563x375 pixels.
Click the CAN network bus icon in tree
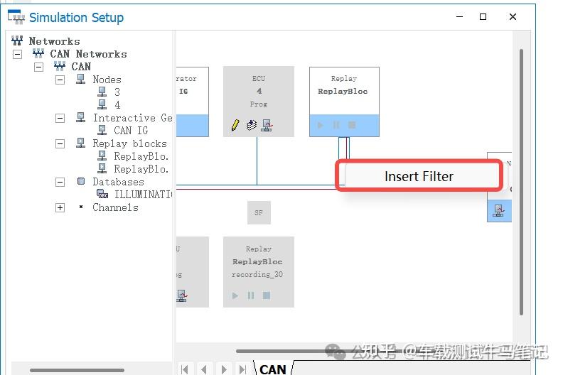pyautogui.click(x=60, y=66)
